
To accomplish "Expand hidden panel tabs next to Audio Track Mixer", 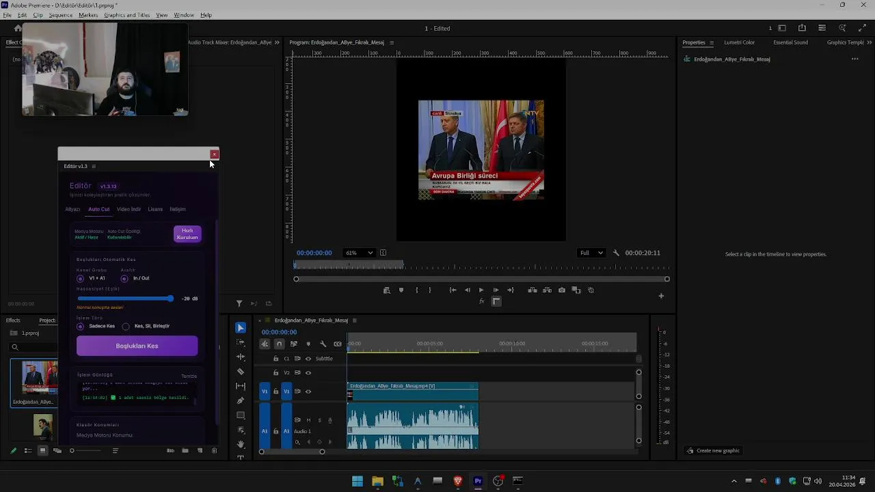I will tap(277, 42).
